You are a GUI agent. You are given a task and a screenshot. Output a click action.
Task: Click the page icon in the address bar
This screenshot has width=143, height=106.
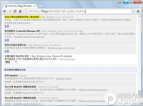[x=26, y=11]
